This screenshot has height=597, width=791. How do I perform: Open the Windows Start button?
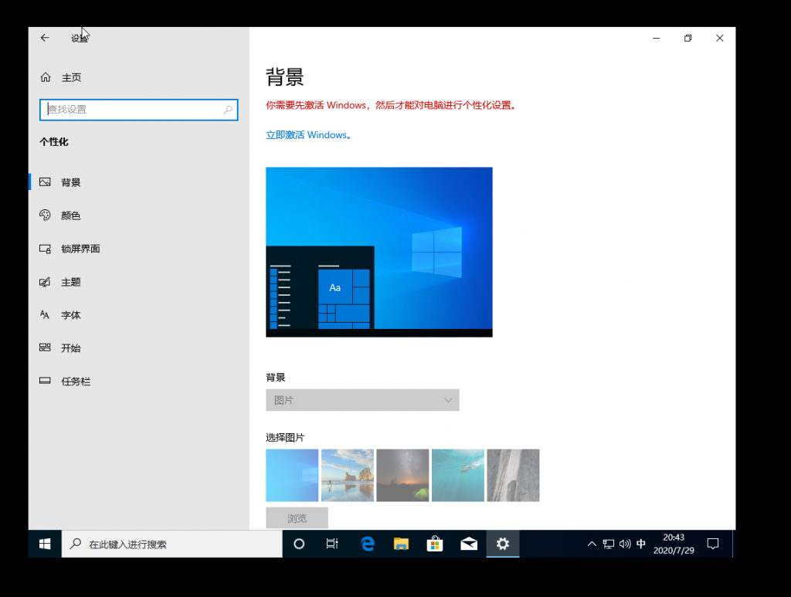pyautogui.click(x=45, y=544)
